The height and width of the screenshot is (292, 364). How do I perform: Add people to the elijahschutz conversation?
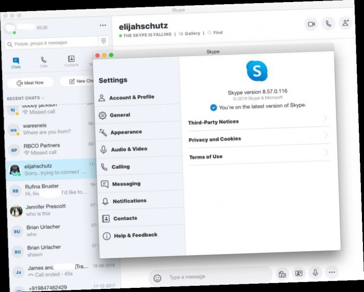click(345, 23)
